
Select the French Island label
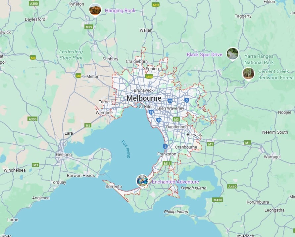click(x=193, y=188)
